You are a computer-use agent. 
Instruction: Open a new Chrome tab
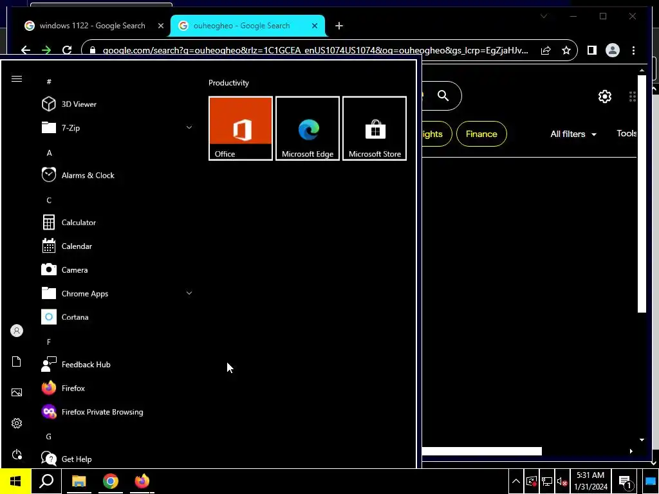[339, 26]
